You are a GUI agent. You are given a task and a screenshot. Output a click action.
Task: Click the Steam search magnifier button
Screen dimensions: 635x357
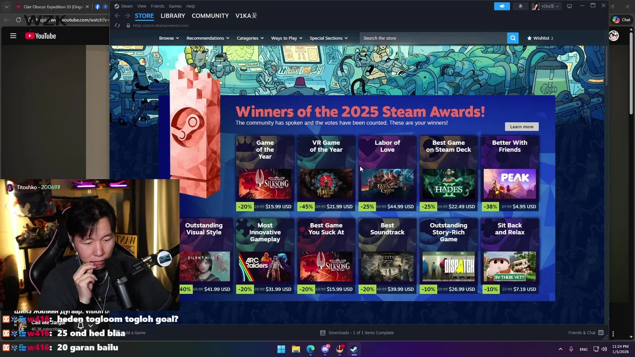click(x=512, y=38)
